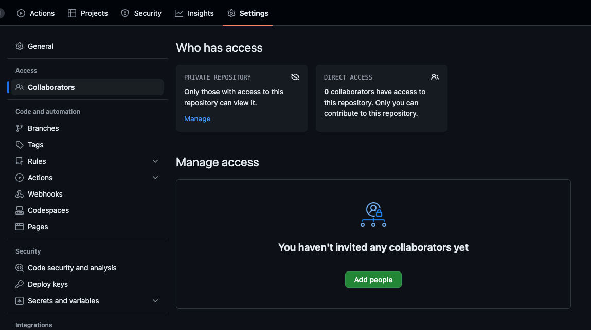This screenshot has height=330, width=591.
Task: Select the Branches icon in sidebar
Action: click(19, 128)
